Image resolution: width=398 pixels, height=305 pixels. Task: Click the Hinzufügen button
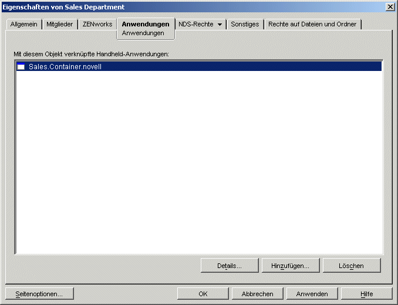291,266
